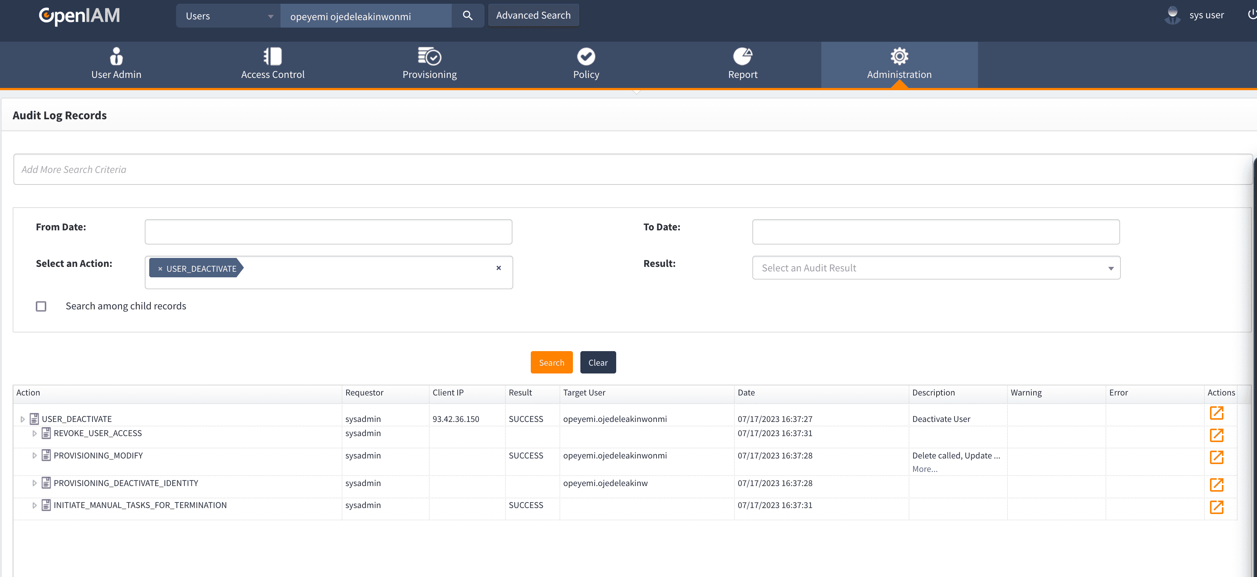Viewport: 1257px width, 577px height.
Task: Open the Access Control menu
Action: point(272,64)
